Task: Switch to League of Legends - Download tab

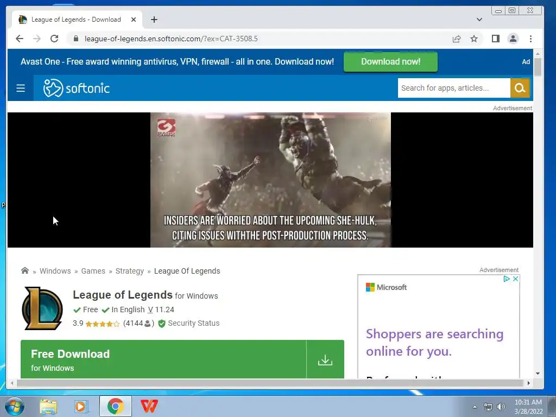Action: point(76,20)
